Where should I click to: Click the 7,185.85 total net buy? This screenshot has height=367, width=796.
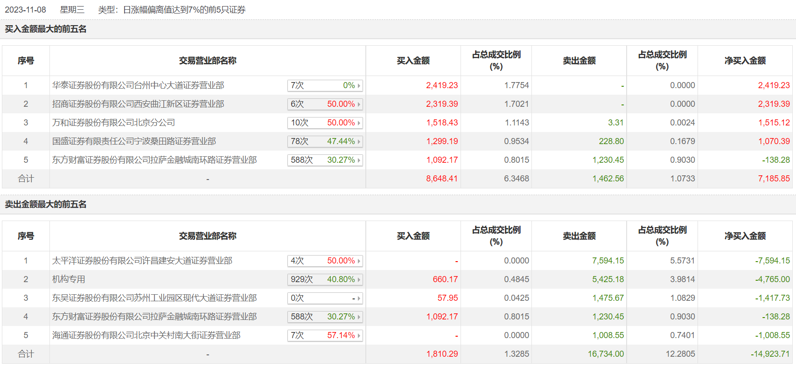click(x=774, y=179)
